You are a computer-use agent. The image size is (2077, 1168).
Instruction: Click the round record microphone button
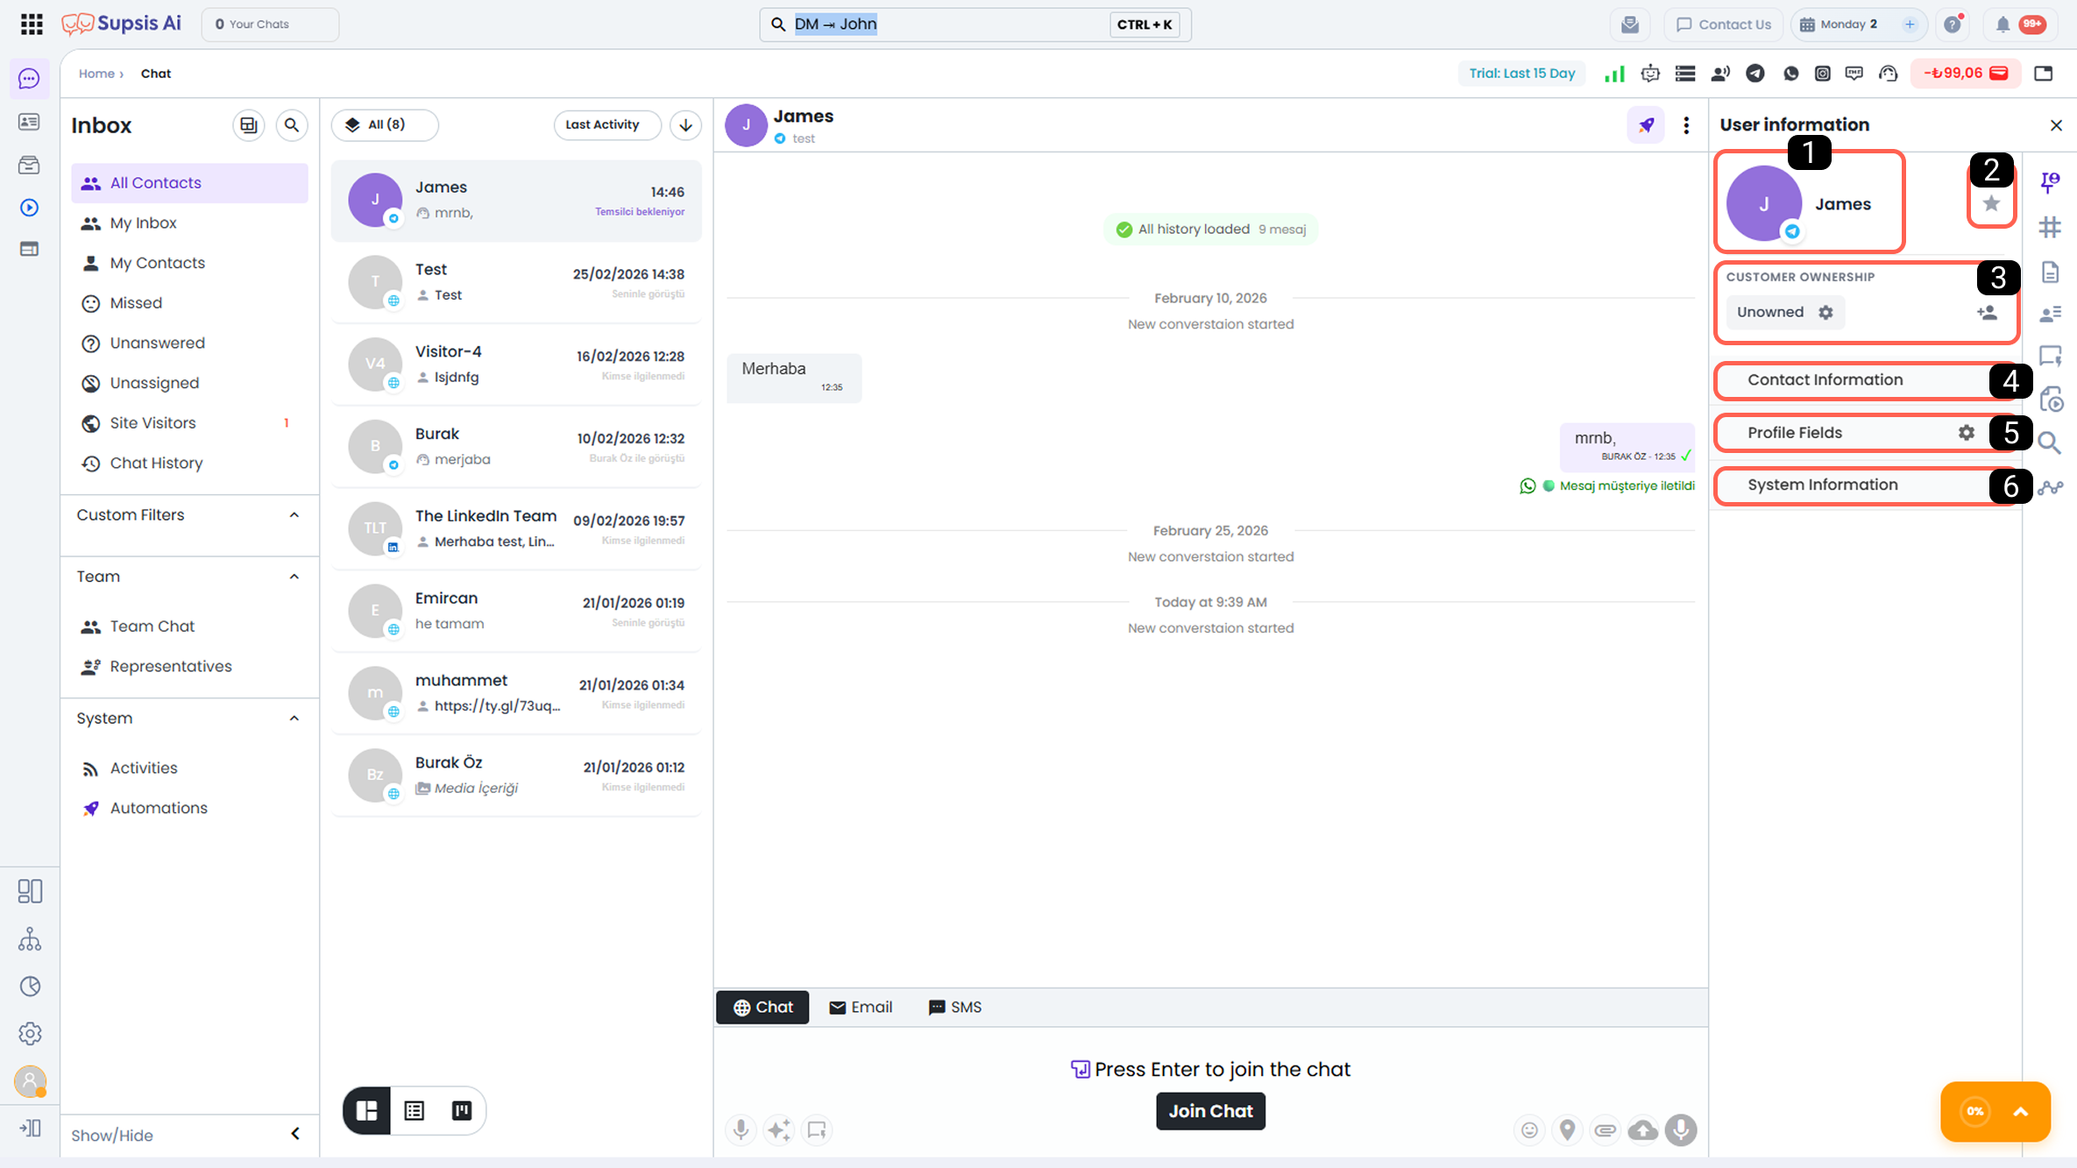[1681, 1130]
